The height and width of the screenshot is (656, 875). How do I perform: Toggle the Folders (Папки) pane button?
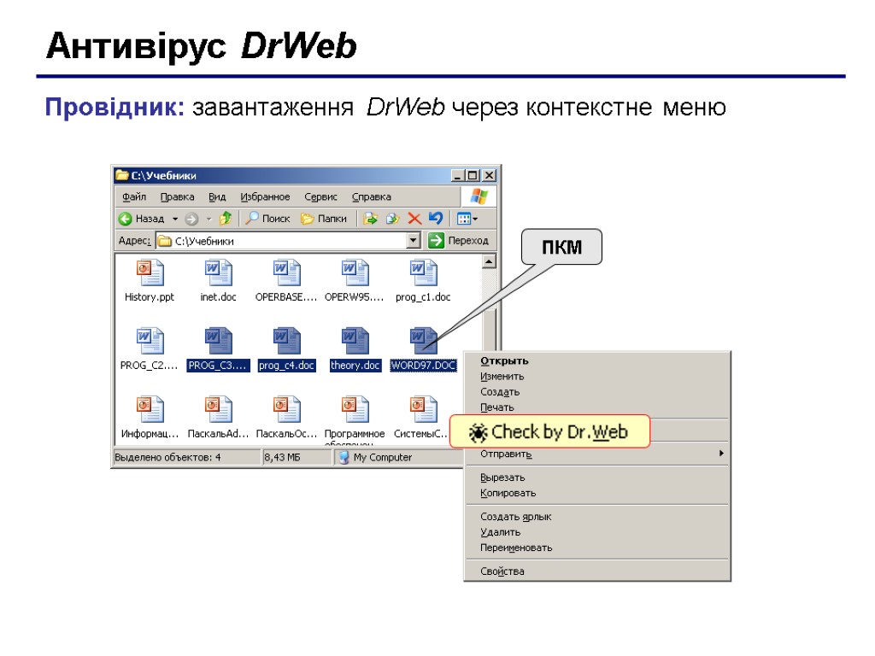tap(324, 218)
